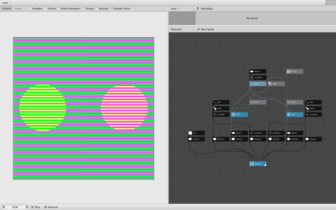336x210 pixels.
Task: Click the copy1 node icon
Action: (215, 109)
